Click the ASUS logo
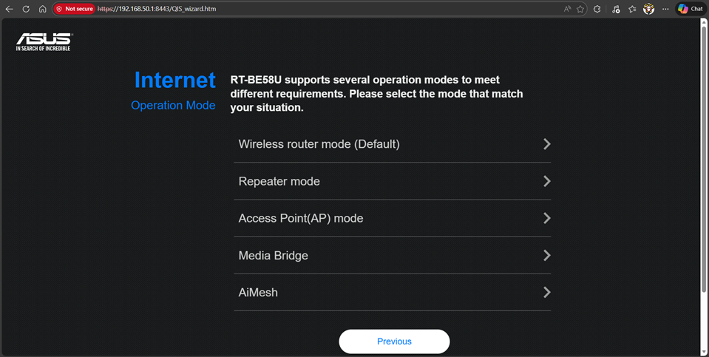The width and height of the screenshot is (709, 357). point(44,41)
